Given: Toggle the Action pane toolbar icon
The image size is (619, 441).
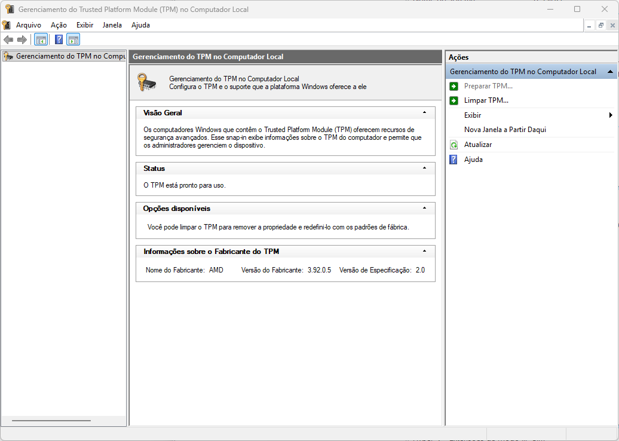Looking at the screenshot, I should click(x=73, y=40).
